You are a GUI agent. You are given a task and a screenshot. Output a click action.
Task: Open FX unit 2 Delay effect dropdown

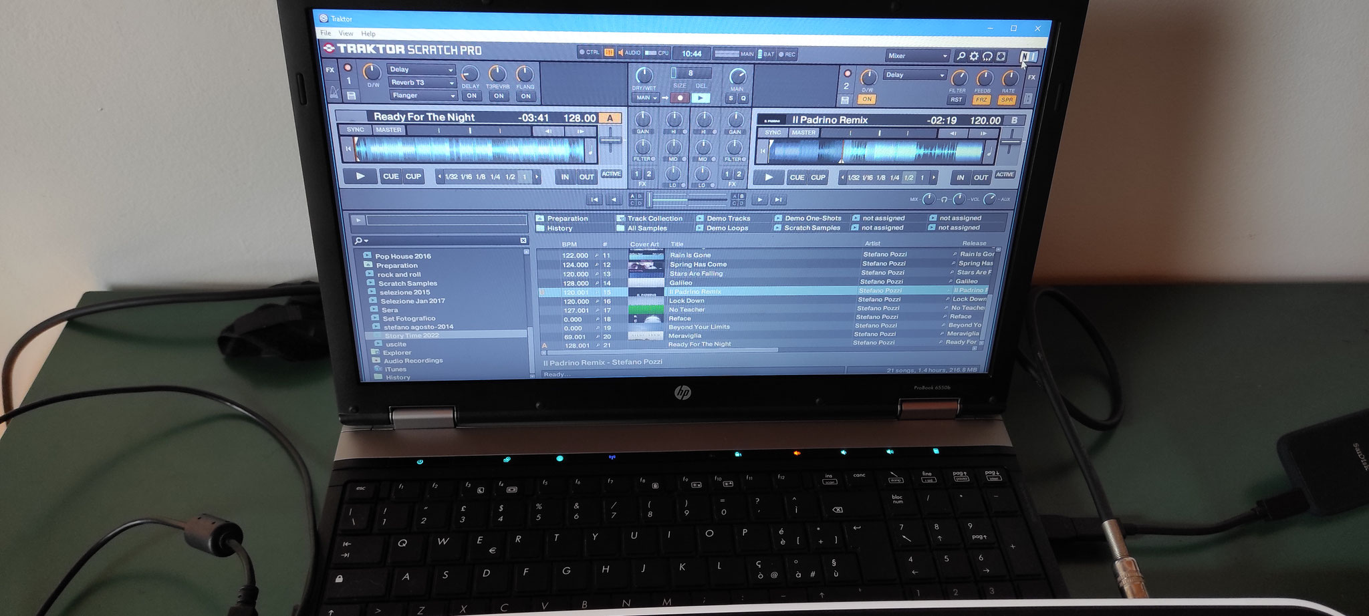(916, 75)
